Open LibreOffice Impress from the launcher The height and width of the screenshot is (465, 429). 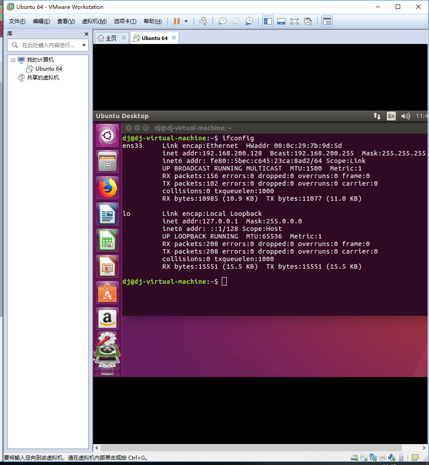[107, 266]
